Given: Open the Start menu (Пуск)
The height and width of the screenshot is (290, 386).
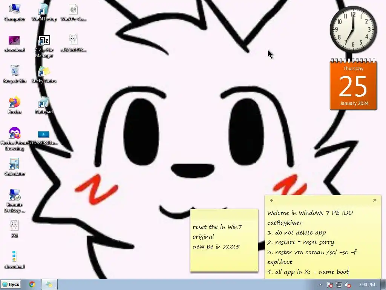Looking at the screenshot, I should coord(11,284).
